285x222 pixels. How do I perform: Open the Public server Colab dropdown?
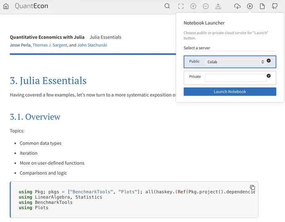tap(236, 62)
